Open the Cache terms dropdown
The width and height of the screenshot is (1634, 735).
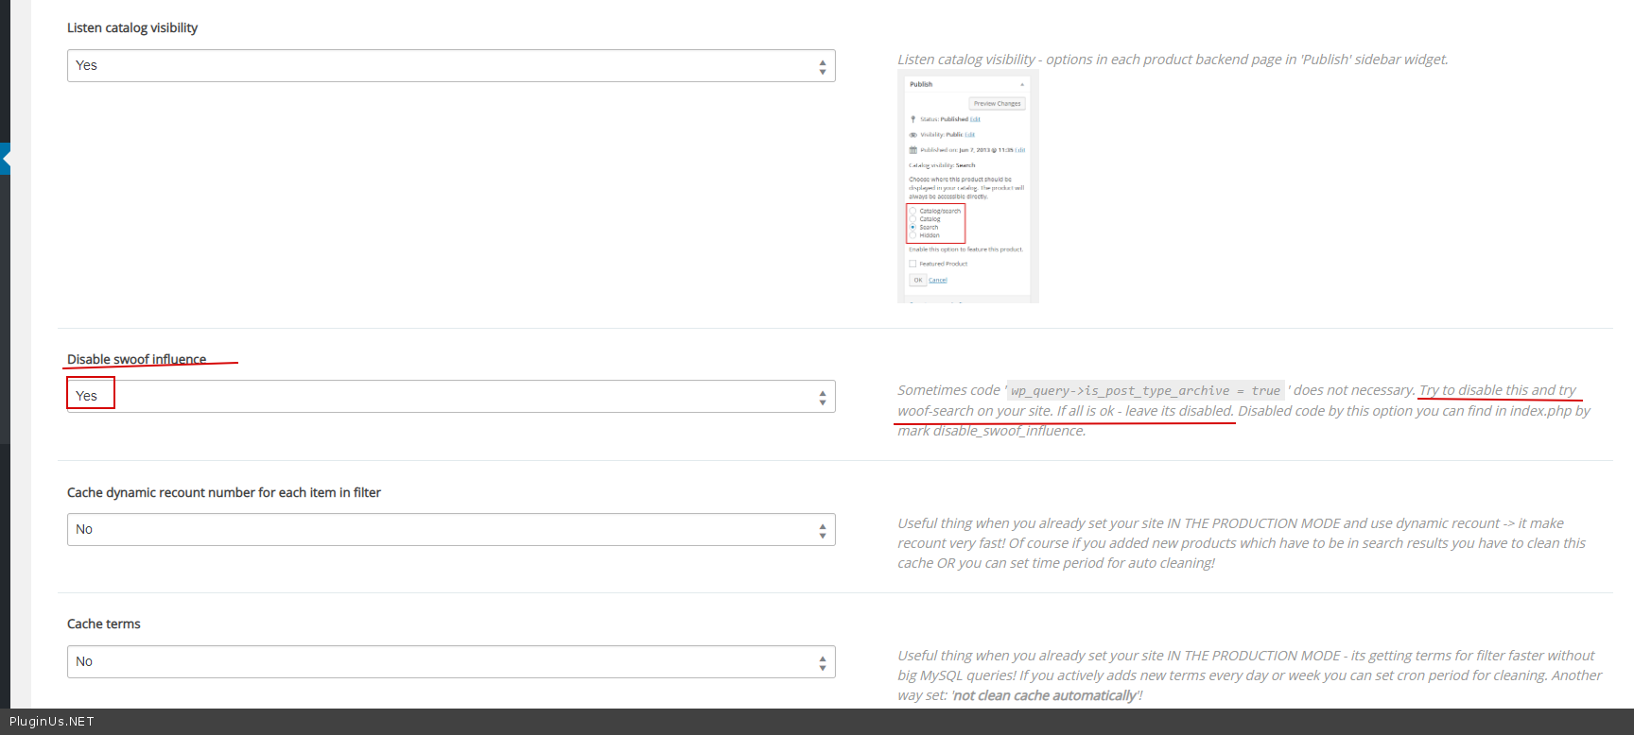[451, 662]
